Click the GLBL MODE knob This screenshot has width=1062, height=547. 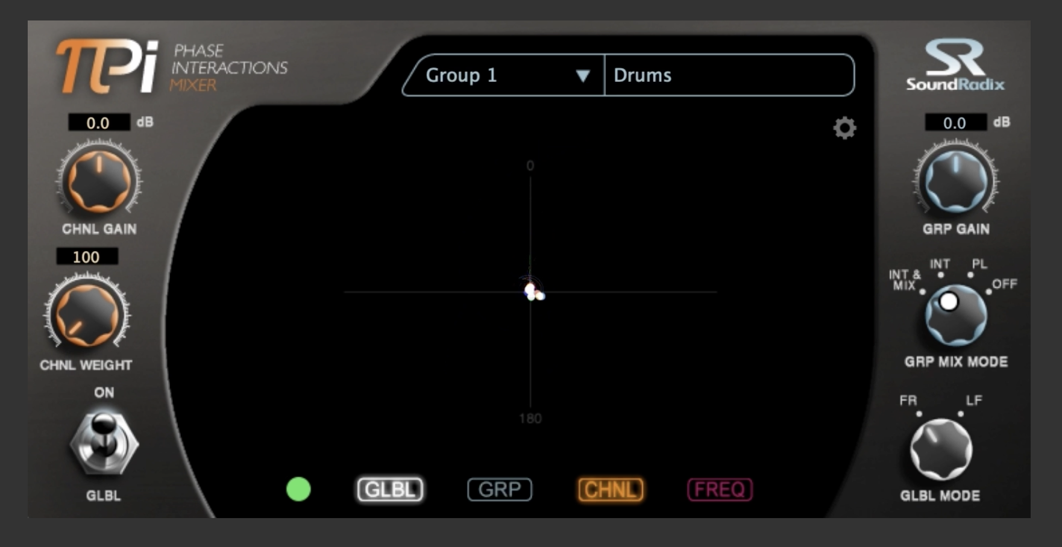[x=941, y=449]
